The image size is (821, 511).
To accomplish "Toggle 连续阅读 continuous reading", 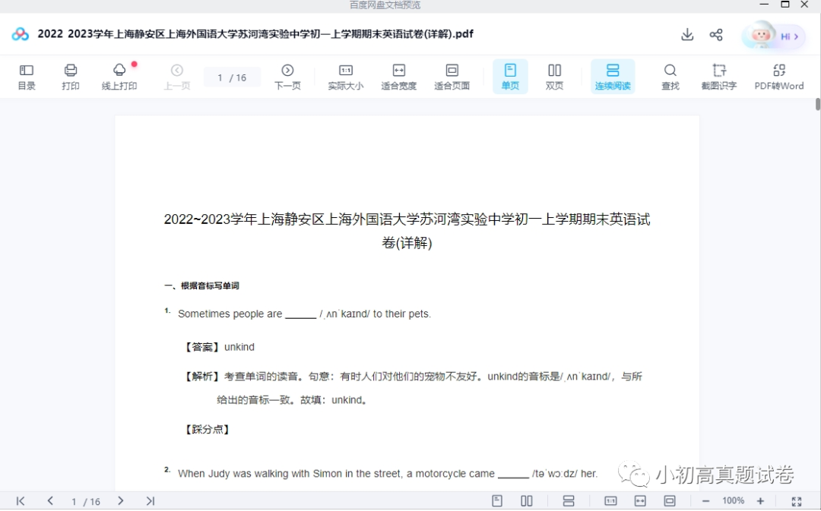I will [613, 77].
